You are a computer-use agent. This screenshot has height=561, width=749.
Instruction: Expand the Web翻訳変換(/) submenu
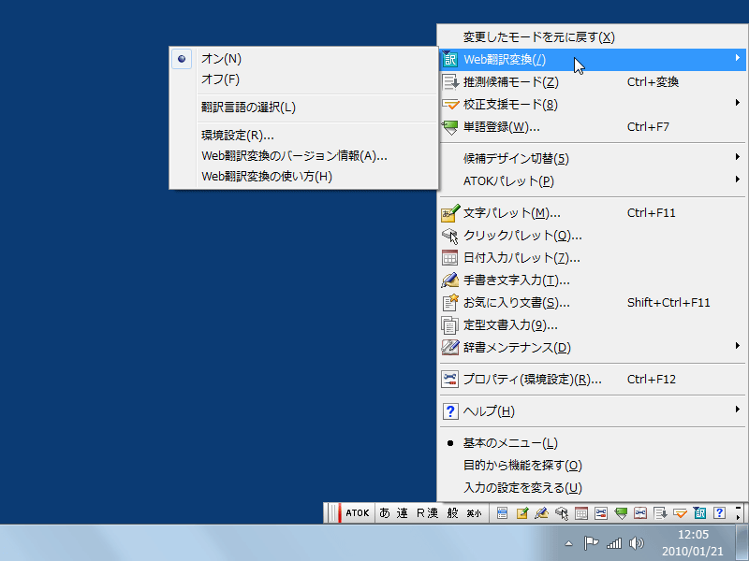[593, 60]
